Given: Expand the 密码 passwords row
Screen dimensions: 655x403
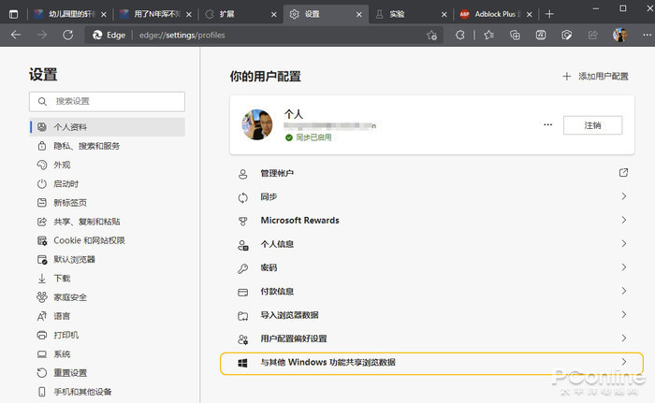Looking at the screenshot, I should [x=430, y=267].
